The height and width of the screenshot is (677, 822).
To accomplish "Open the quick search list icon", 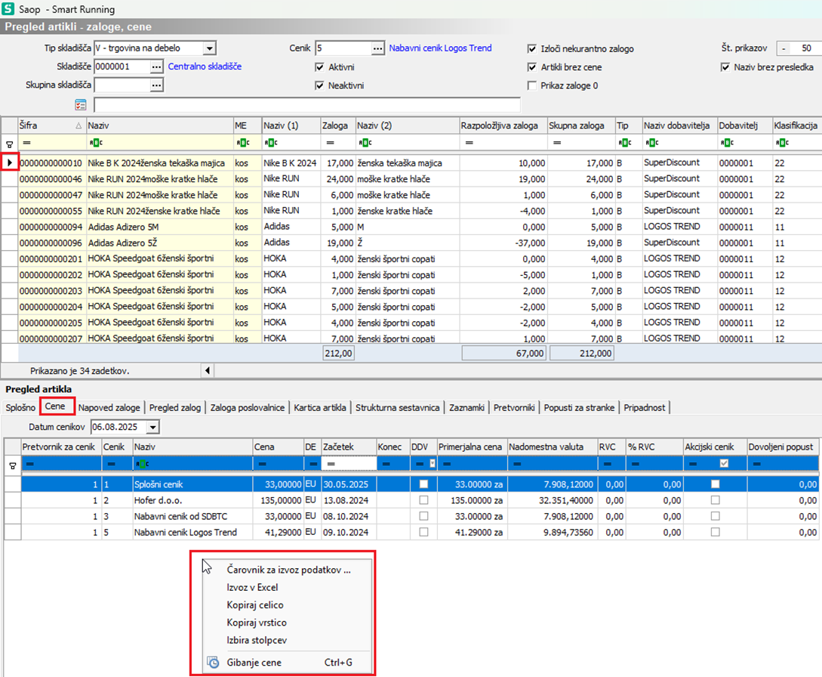I will (x=80, y=105).
